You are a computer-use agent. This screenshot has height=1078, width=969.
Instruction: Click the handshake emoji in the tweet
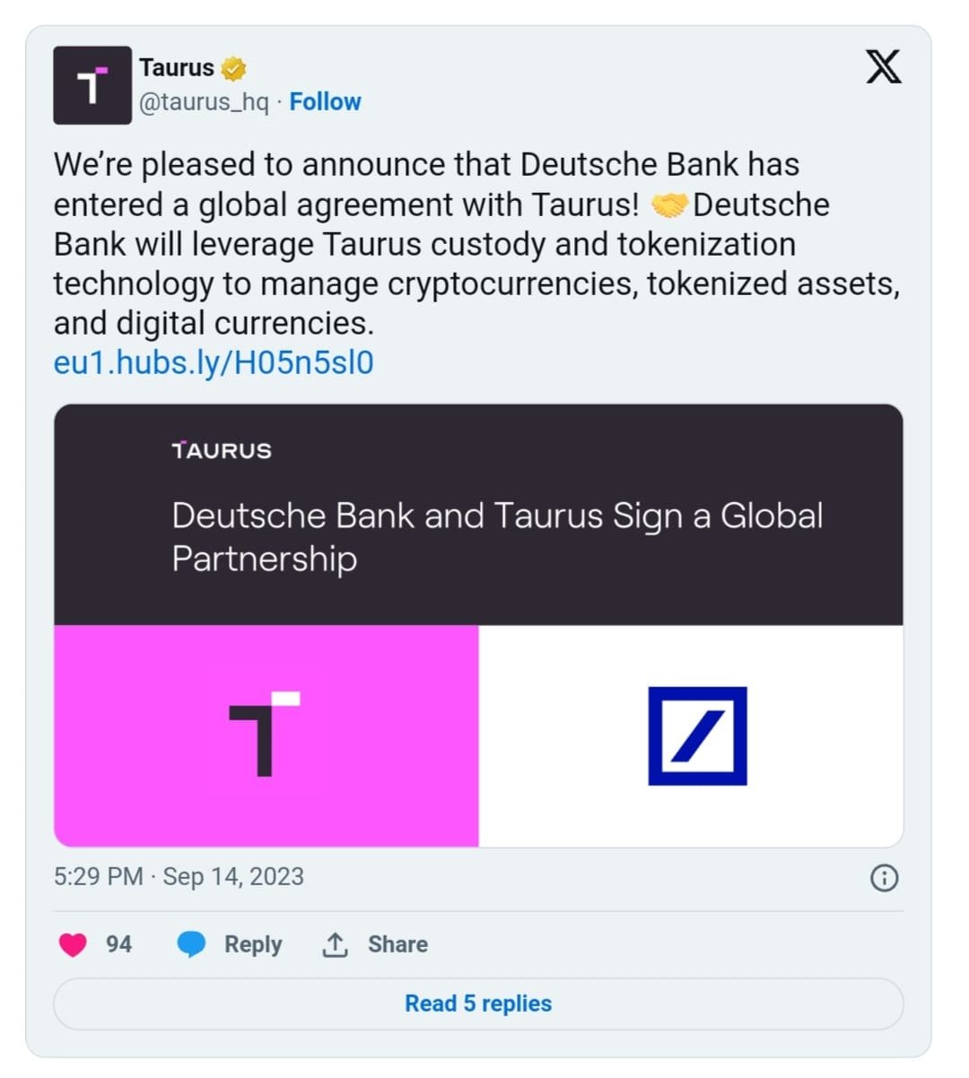point(668,205)
